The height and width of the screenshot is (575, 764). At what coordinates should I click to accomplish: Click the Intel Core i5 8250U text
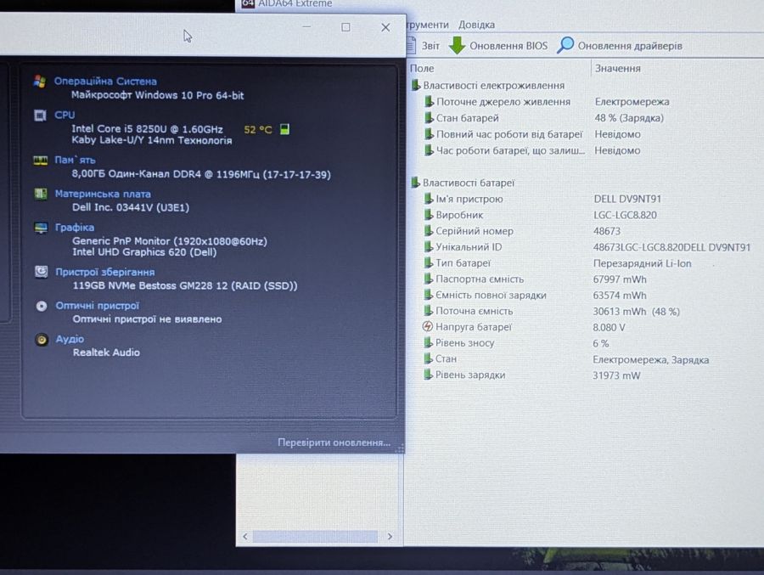point(147,129)
